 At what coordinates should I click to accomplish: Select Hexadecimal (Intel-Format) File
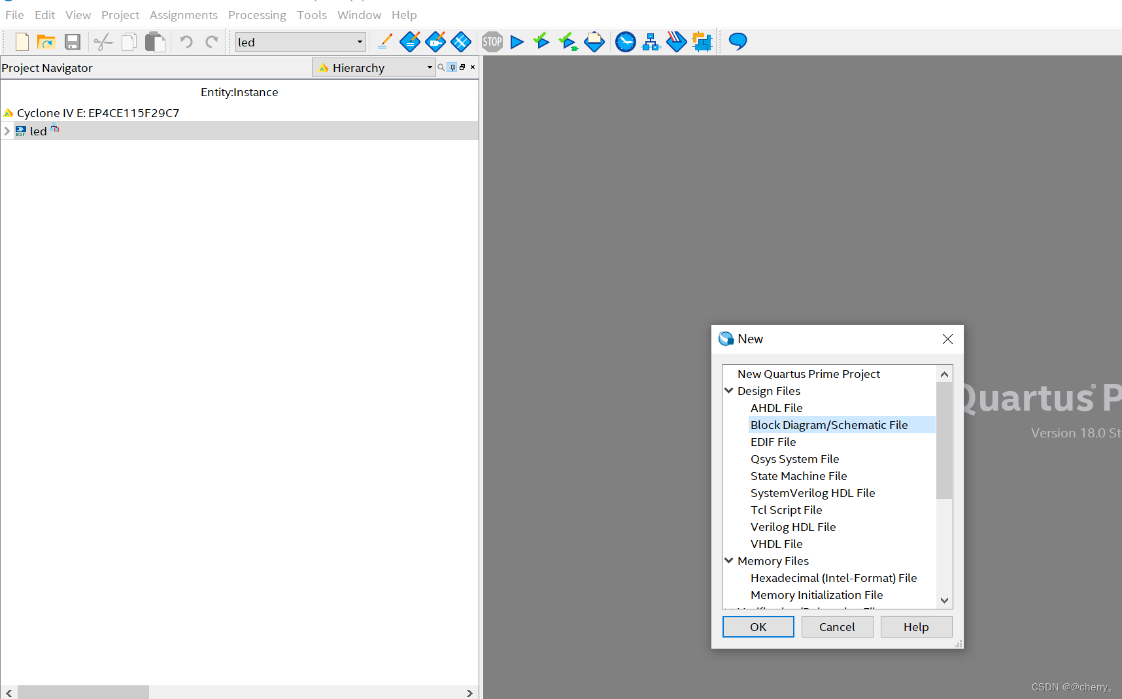tap(834, 578)
